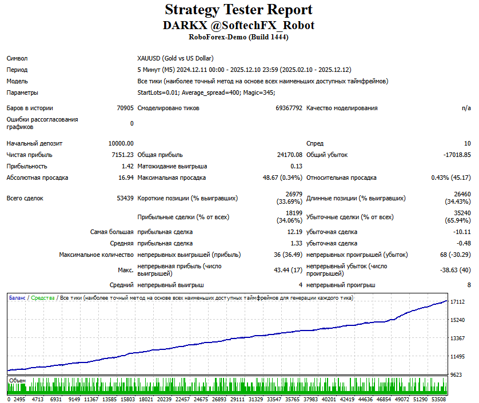The width and height of the screenshot is (479, 403).
Task: Select the 10000.00 initial deposit value
Action: coord(121,143)
